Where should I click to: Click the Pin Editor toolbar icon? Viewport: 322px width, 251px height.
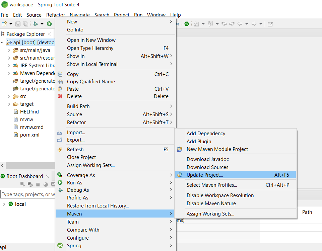270,24
